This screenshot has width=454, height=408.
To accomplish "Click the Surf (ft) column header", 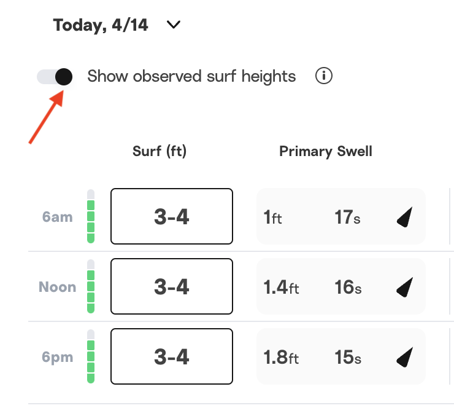I will tap(160, 151).
